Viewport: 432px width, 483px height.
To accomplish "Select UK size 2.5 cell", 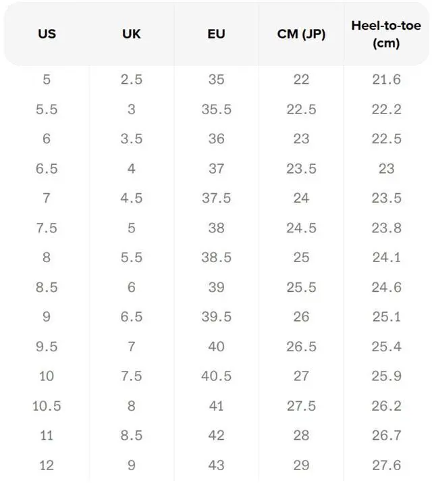I will 132,79.
